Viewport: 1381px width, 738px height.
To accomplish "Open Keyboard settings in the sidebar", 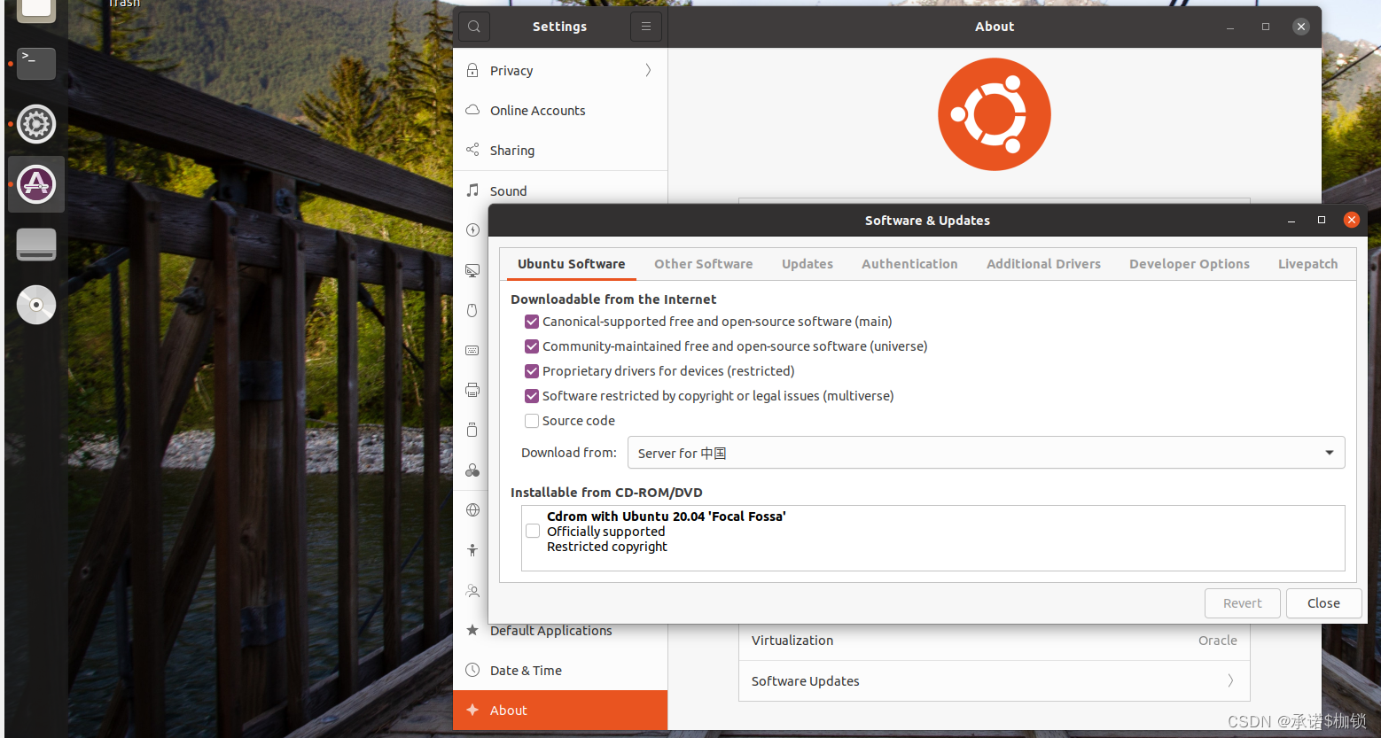I will coord(472,350).
